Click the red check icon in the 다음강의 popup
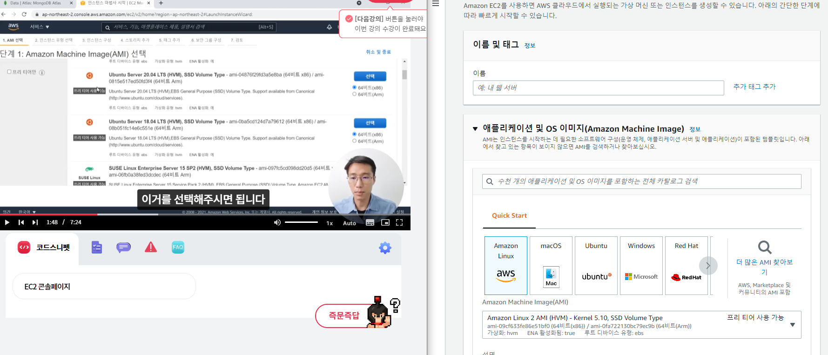The height and width of the screenshot is (355, 828). point(349,19)
